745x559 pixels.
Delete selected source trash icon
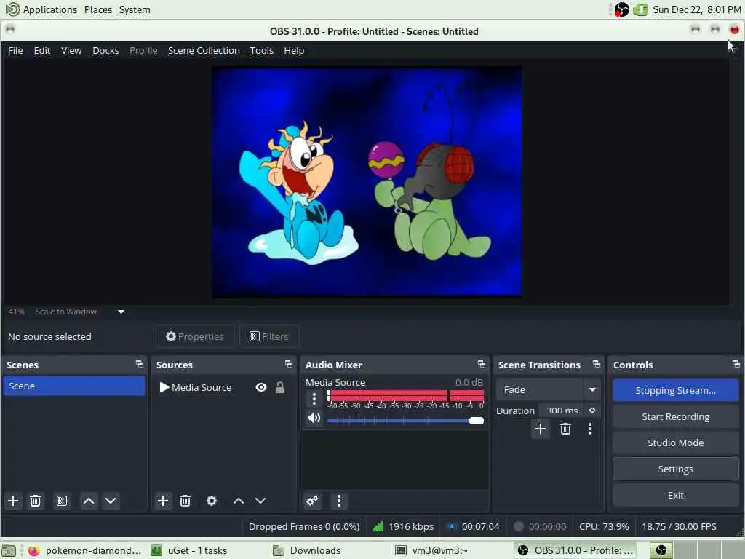tap(186, 501)
